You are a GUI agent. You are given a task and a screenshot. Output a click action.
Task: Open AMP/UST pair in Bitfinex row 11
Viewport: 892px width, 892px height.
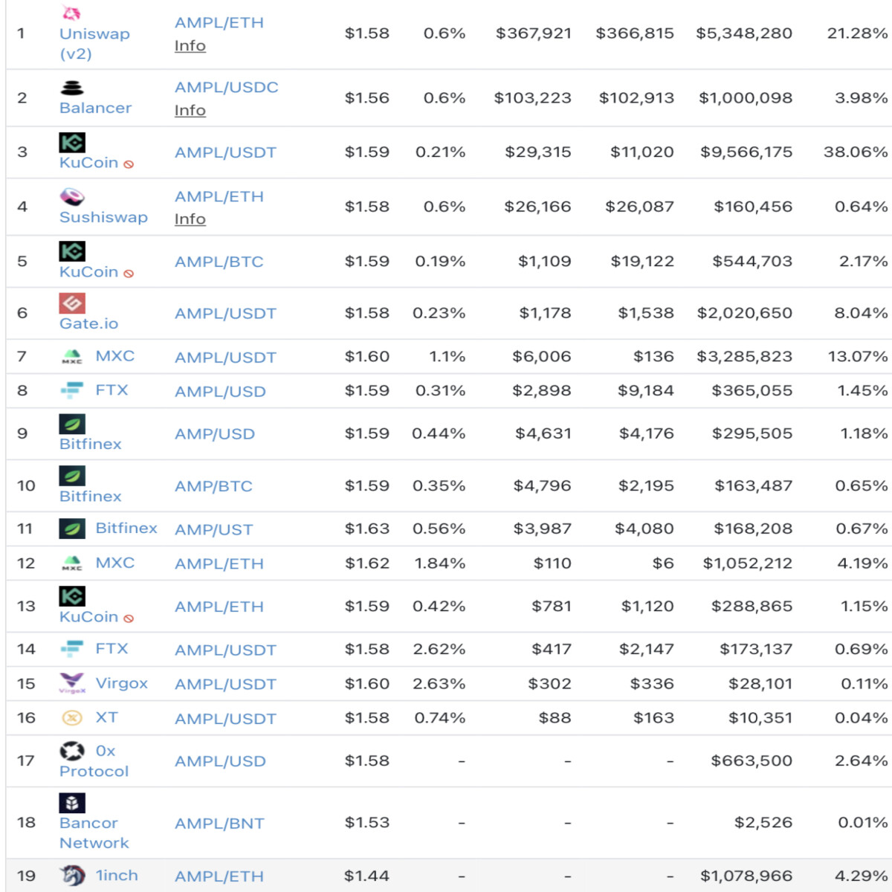[x=214, y=530]
